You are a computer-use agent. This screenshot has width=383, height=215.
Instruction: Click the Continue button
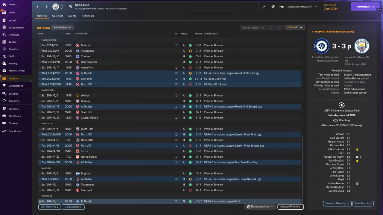click(365, 7)
